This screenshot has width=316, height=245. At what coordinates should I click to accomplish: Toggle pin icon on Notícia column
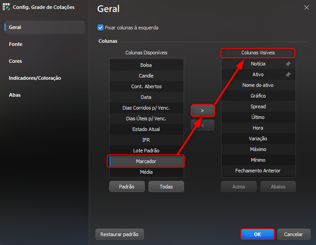[x=288, y=64]
